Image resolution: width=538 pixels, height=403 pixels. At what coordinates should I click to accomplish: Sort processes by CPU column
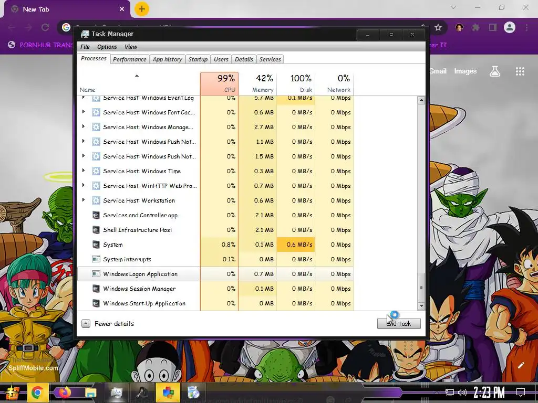219,83
